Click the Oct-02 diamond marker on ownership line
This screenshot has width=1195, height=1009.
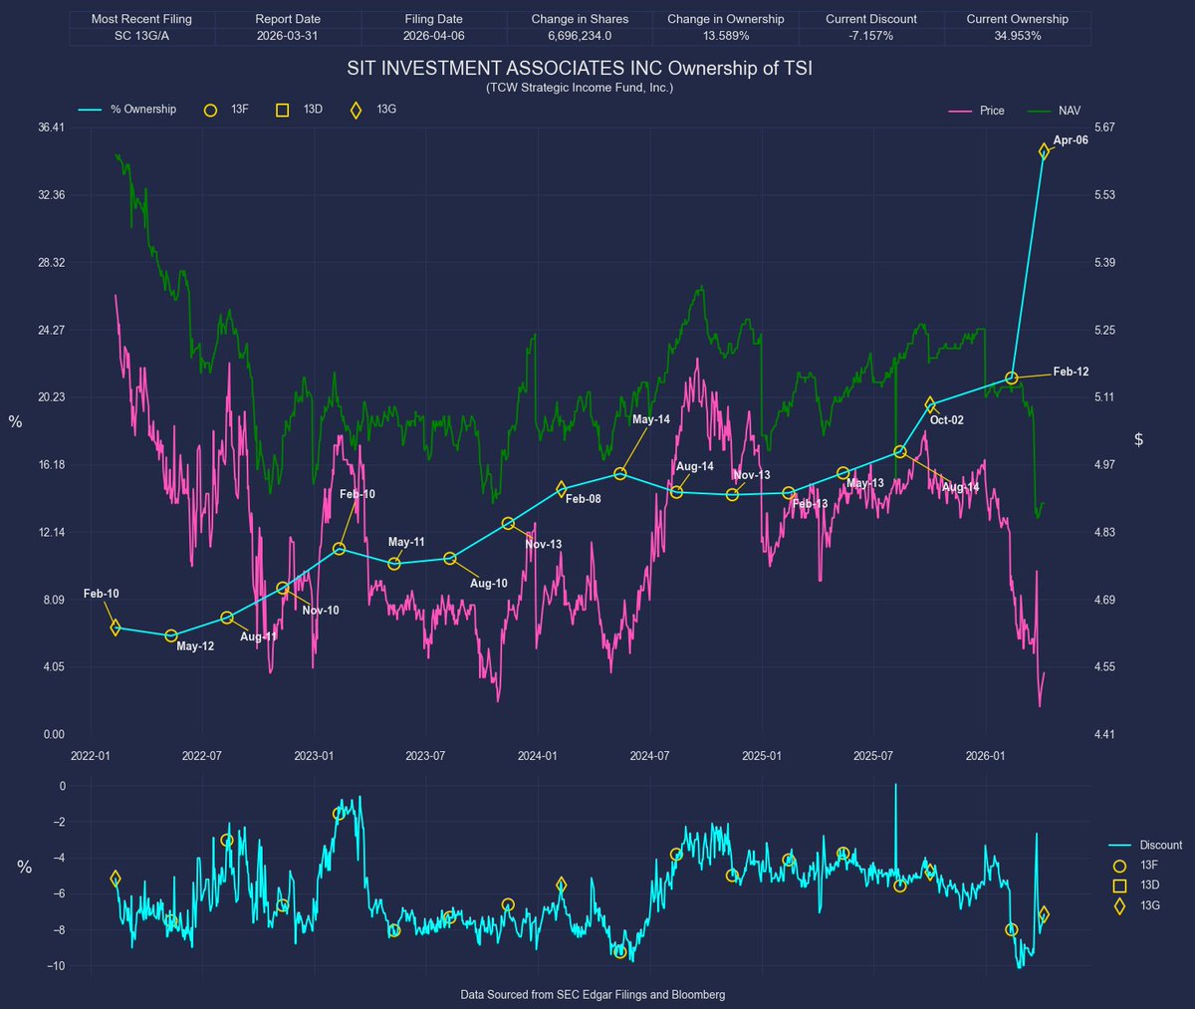tap(931, 404)
